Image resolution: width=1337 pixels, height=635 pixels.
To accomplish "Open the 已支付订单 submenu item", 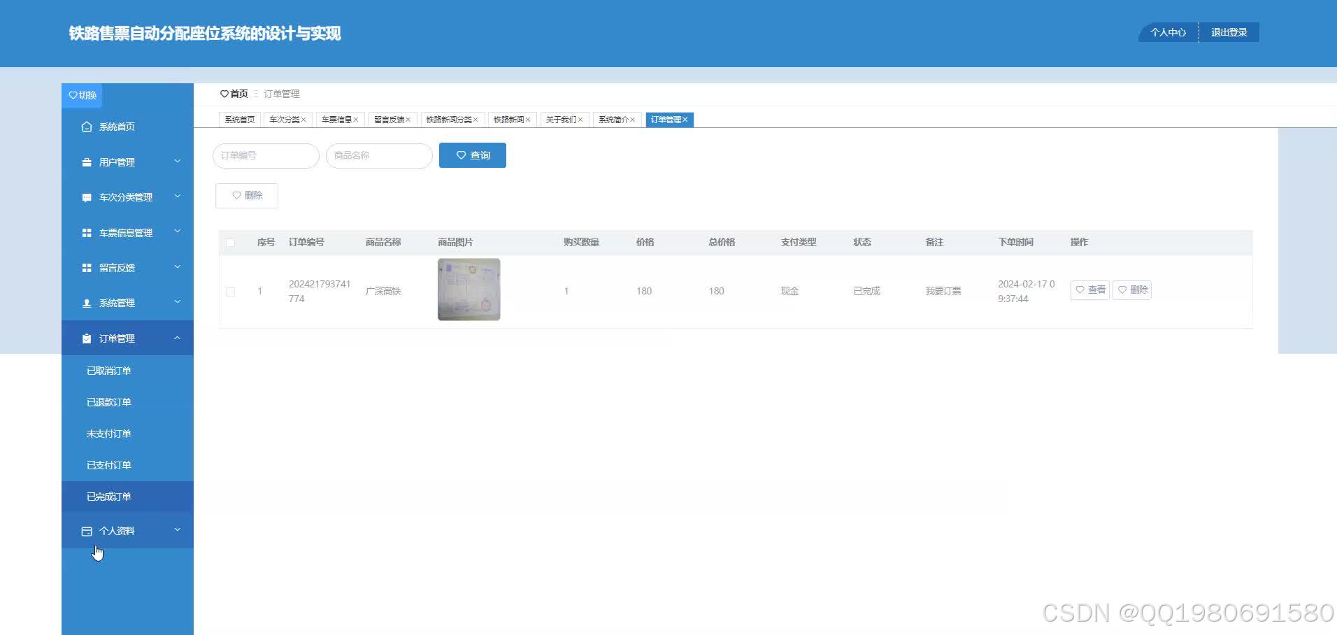I will (127, 465).
